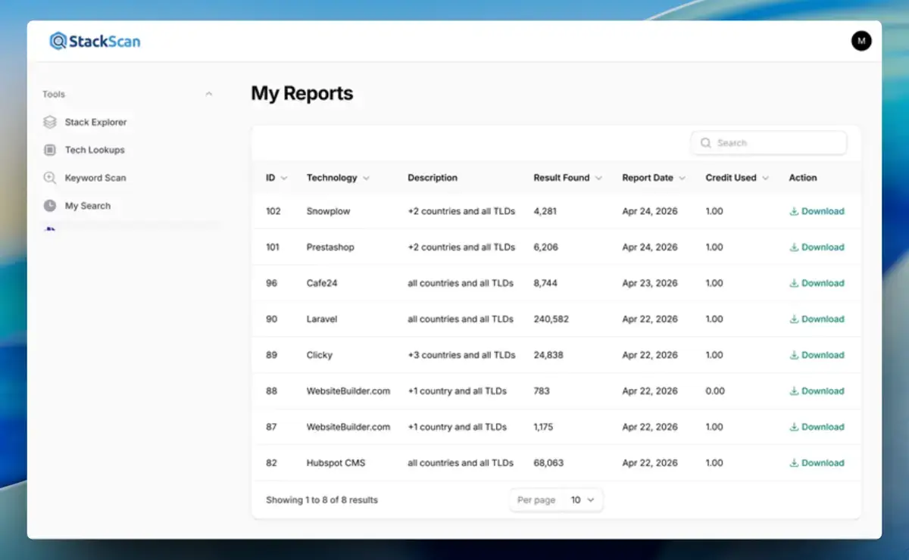Click download icon for Hubspot CMS report
Viewport: 909px width, 560px height.
794,463
